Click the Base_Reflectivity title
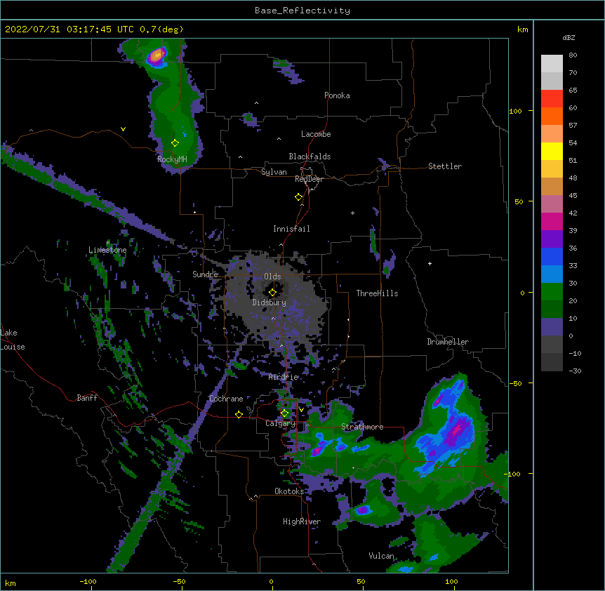The image size is (605, 591). pos(302,11)
